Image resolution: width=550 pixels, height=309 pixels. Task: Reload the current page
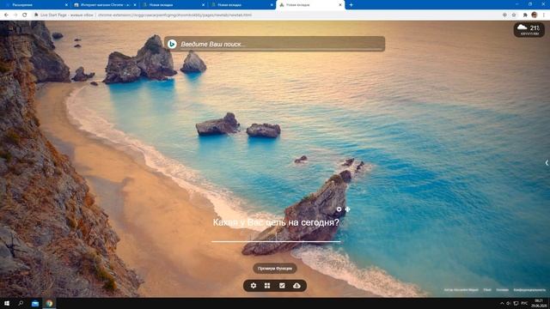coord(25,15)
